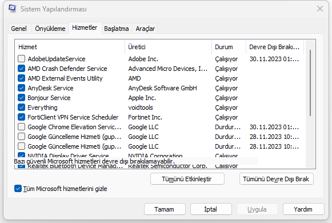Click the services list vertical scrollbar thumb
Viewport: 332px width, 223px height.
310,83
